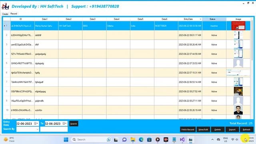Click entry date 2023-06-22 07:33:53 AM
Image resolution: width=256 pixels, height=144 pixels.
(x=190, y=63)
